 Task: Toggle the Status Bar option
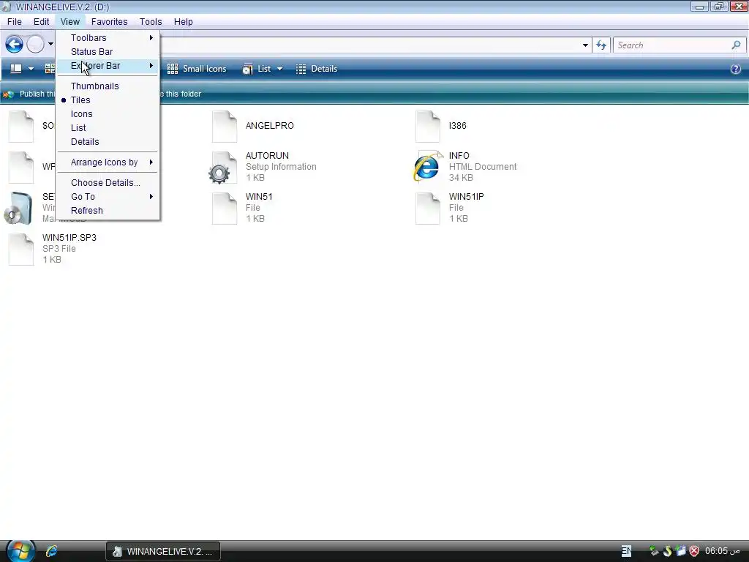click(x=108, y=52)
